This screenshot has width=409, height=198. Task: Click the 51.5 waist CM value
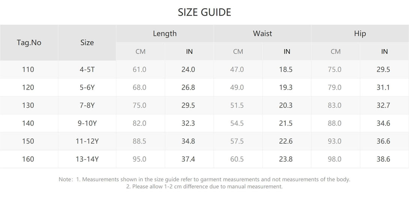[237, 105]
